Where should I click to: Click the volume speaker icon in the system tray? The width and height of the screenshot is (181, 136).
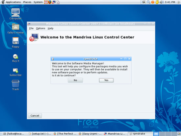(162, 2)
